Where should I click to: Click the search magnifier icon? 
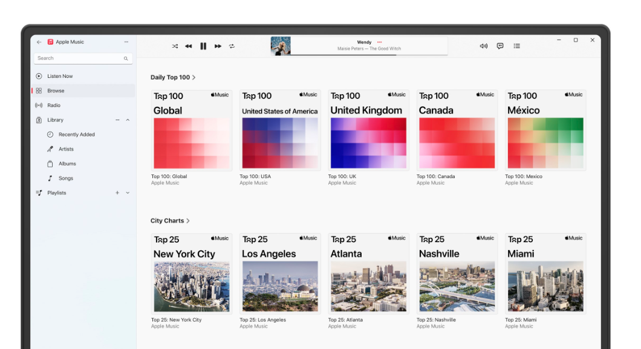126,59
